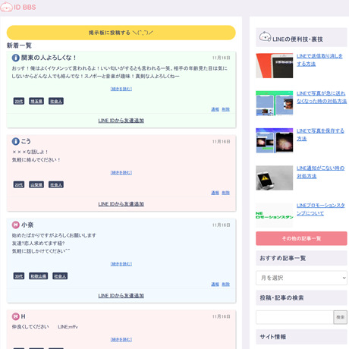Click 掲示板に投稿する yellow button
Viewport: 349px width, 349px height.
(x=121, y=33)
